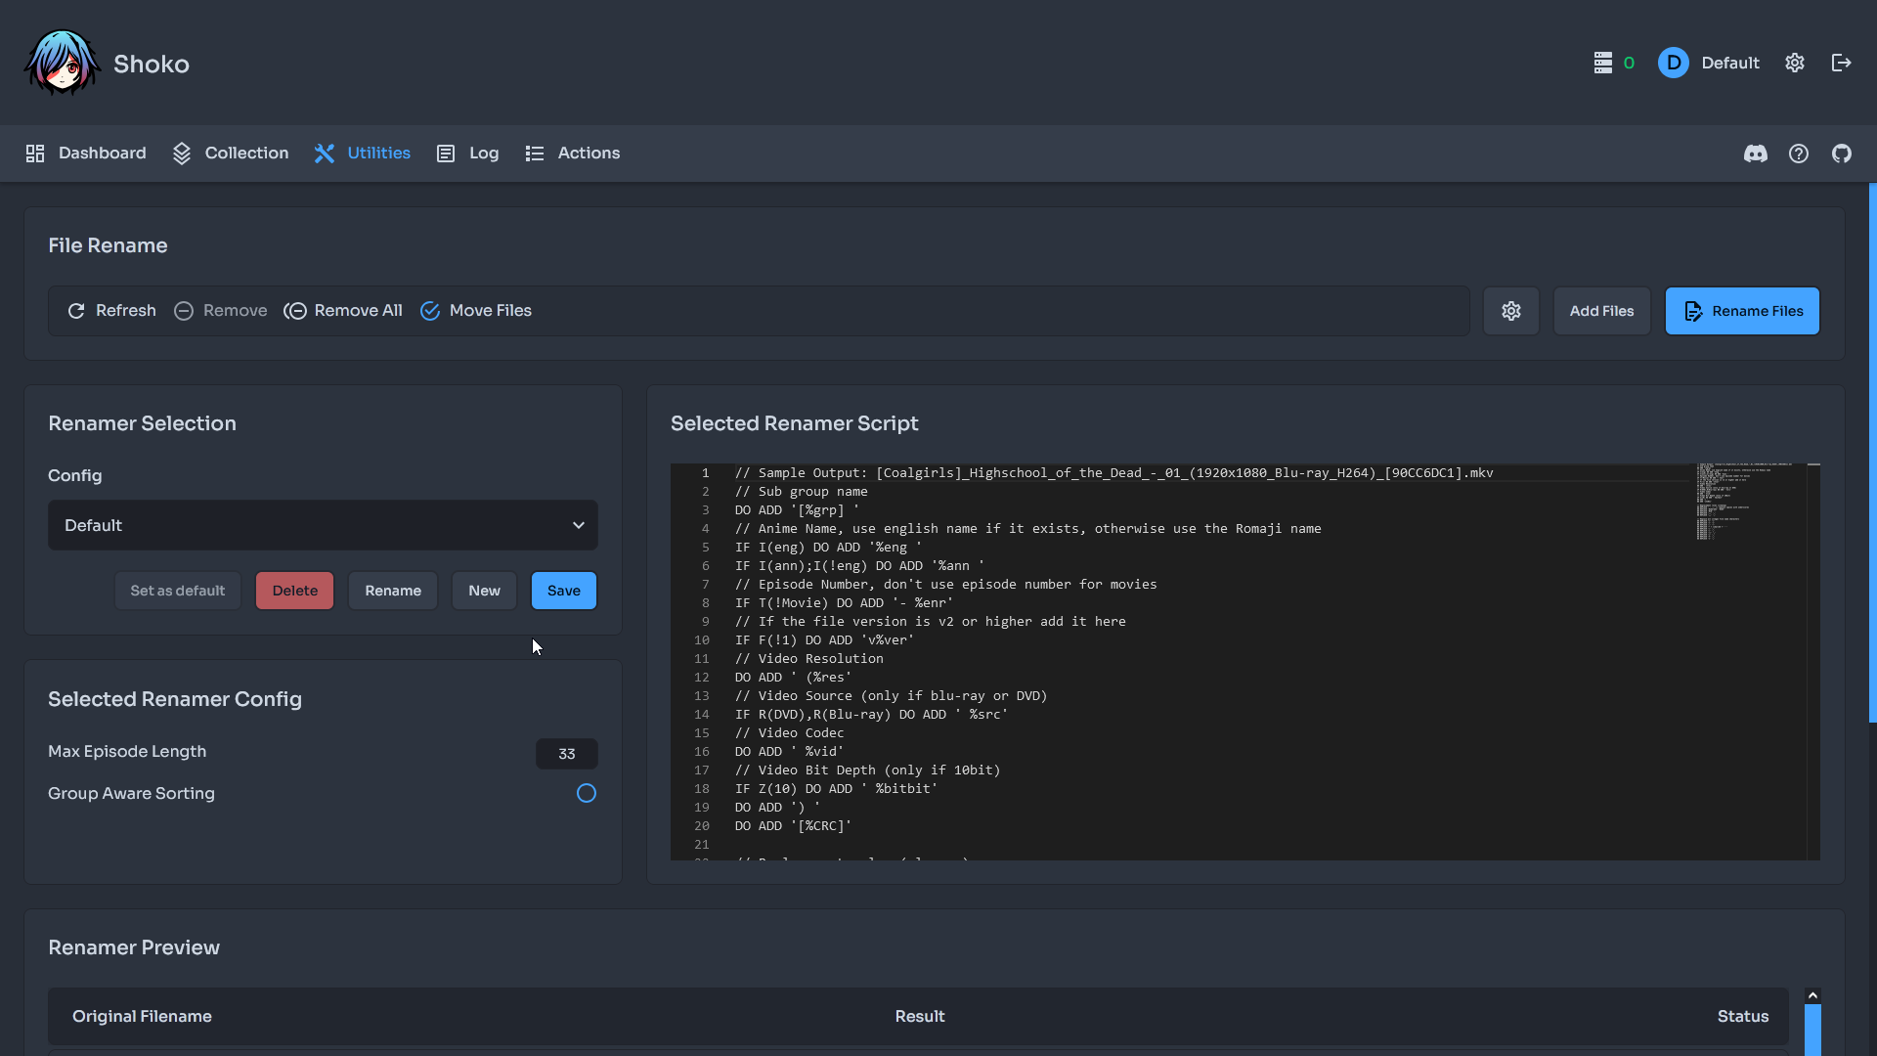1877x1056 pixels.
Task: Go to Dashboard
Action: (85, 154)
